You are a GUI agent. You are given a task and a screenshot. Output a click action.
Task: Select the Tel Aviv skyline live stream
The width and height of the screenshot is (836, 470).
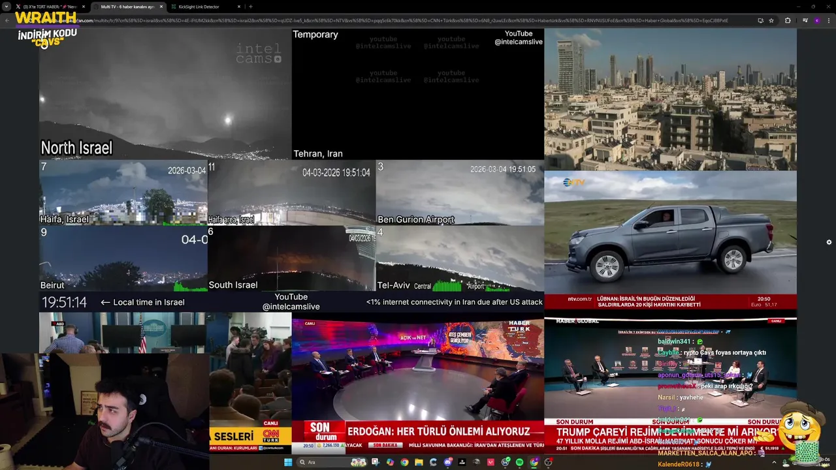tap(670, 99)
